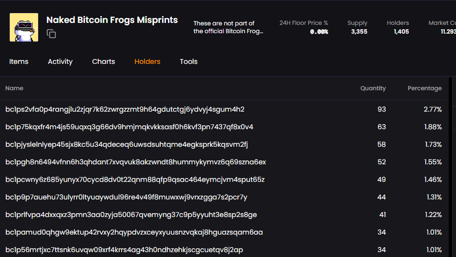Open holder address bc1p56mrtjxc7ttsnk6uvqw09xrf...
Image resolution: width=456 pixels, height=257 pixels.
click(x=124, y=250)
